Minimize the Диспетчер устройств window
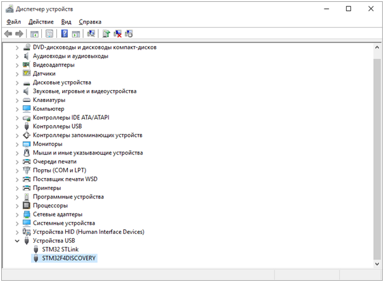This screenshot has width=384, height=282. point(326,9)
